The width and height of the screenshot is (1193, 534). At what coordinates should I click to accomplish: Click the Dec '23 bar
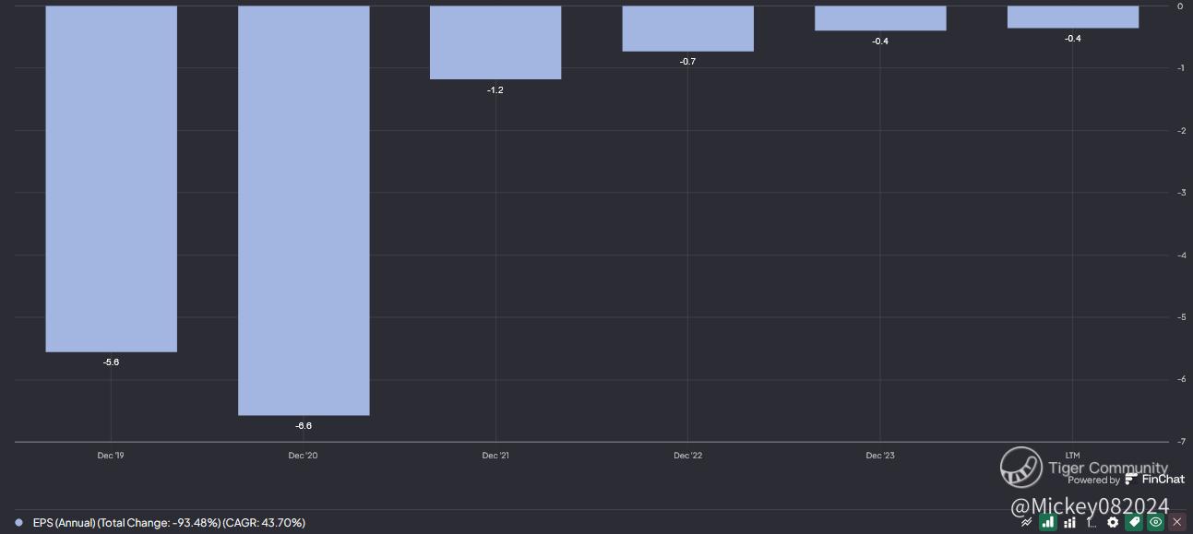click(x=880, y=18)
